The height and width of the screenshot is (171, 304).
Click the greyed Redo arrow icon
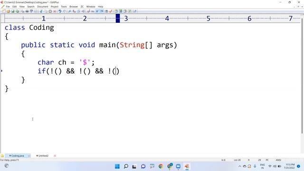65,11
